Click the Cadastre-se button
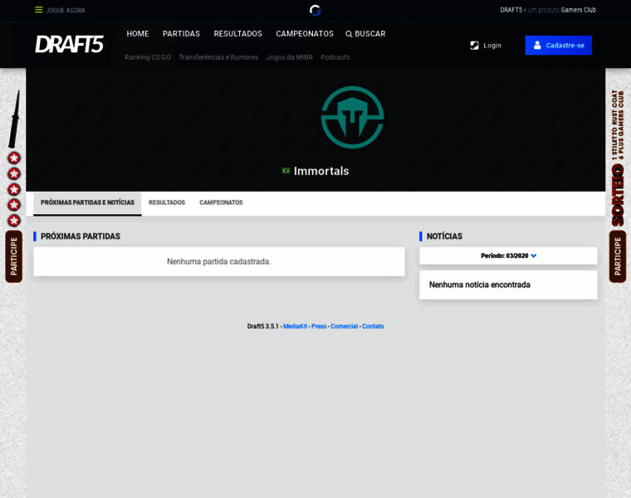Screen dimensions: 631x498 coord(558,46)
